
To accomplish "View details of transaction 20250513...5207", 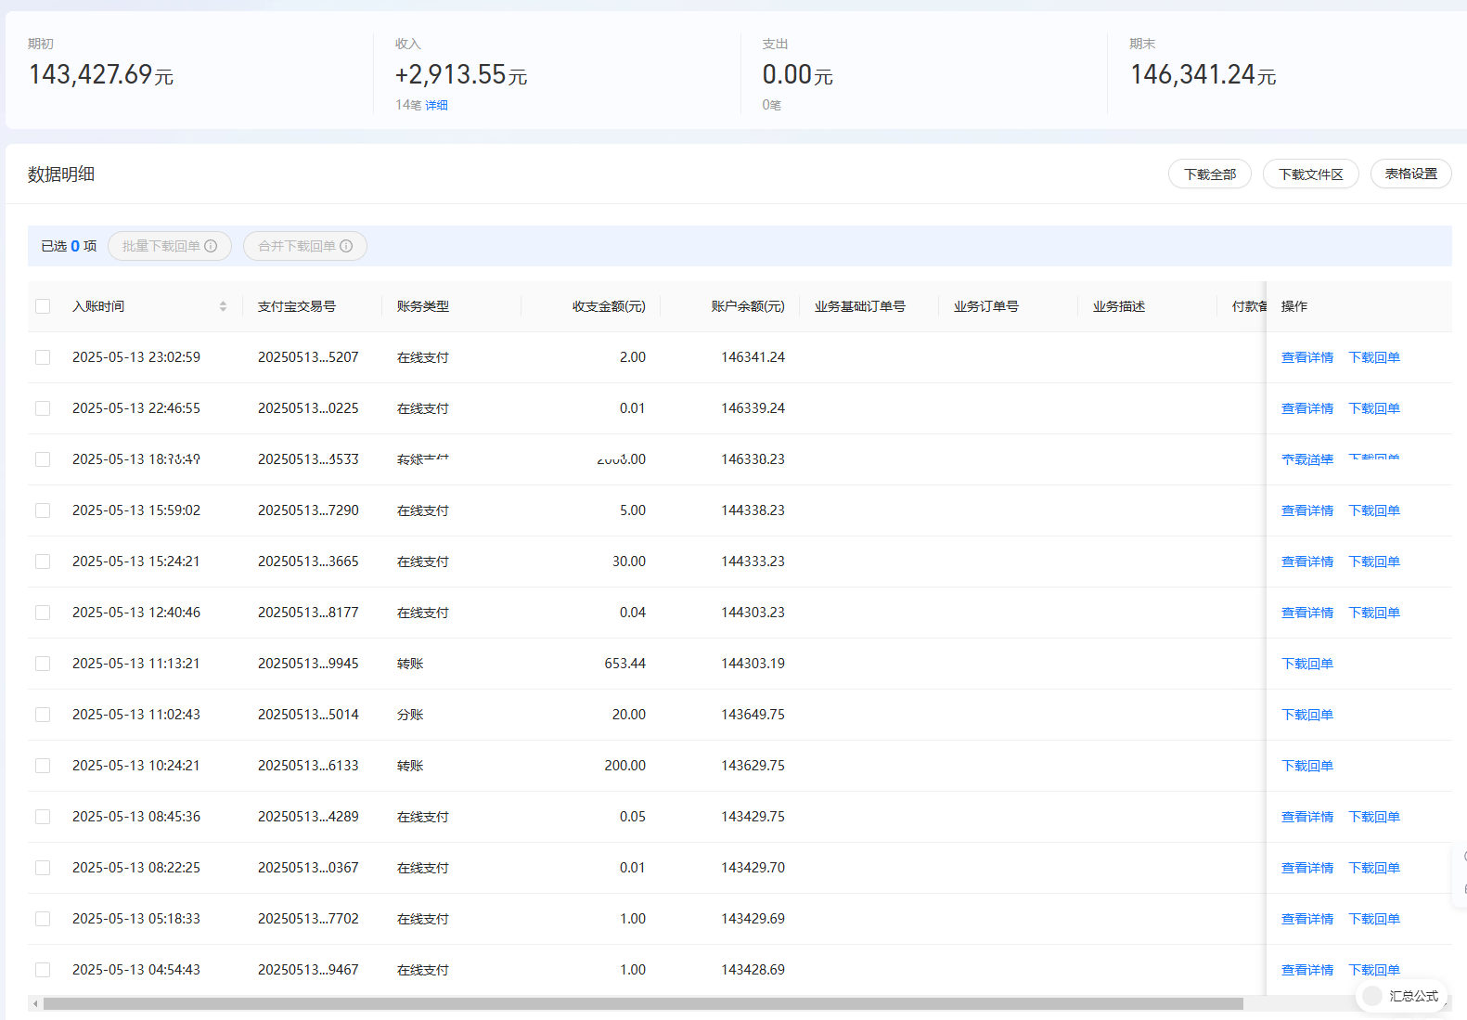I will point(1307,357).
